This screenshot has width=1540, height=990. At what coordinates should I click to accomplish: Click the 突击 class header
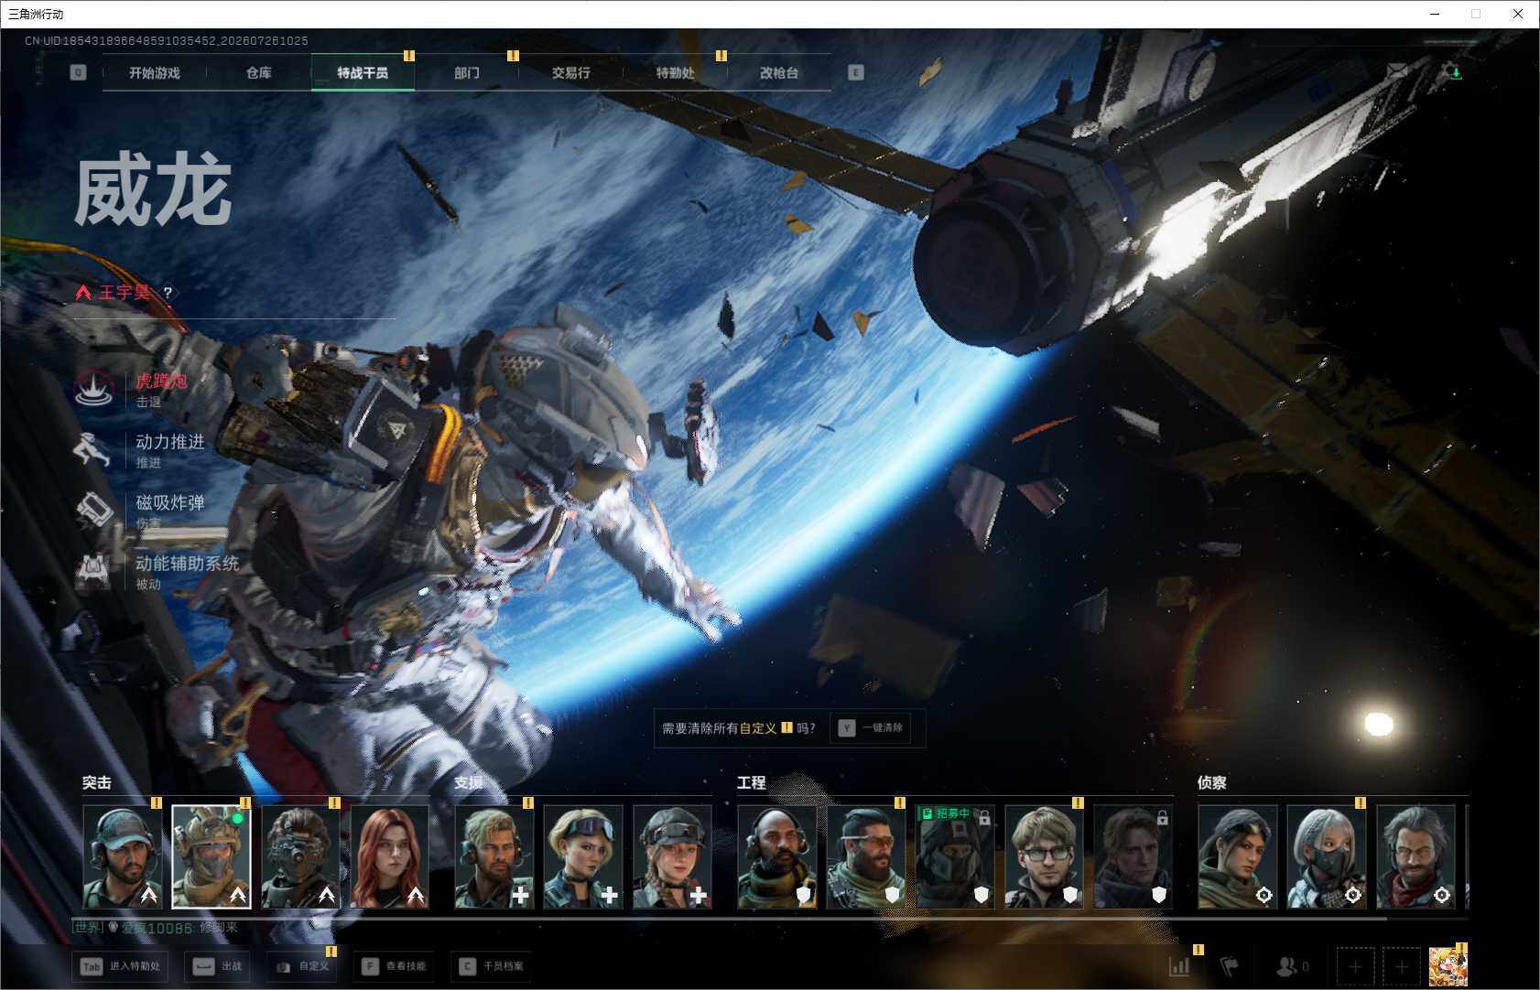[97, 783]
